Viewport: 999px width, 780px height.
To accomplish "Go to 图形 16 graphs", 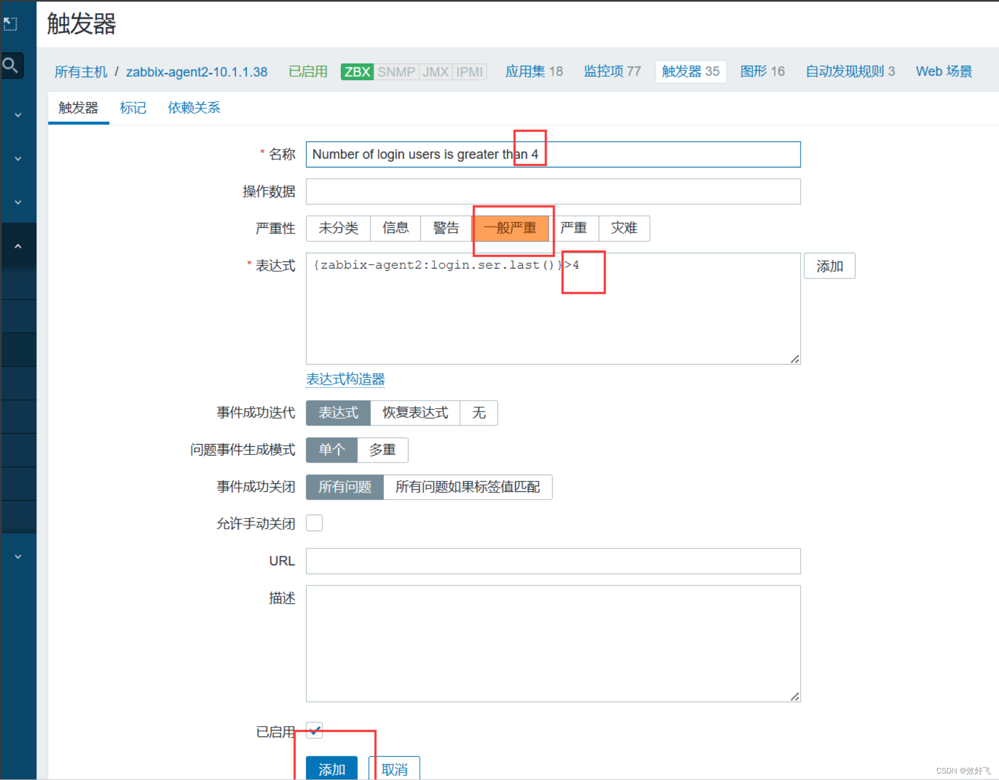I will [762, 72].
